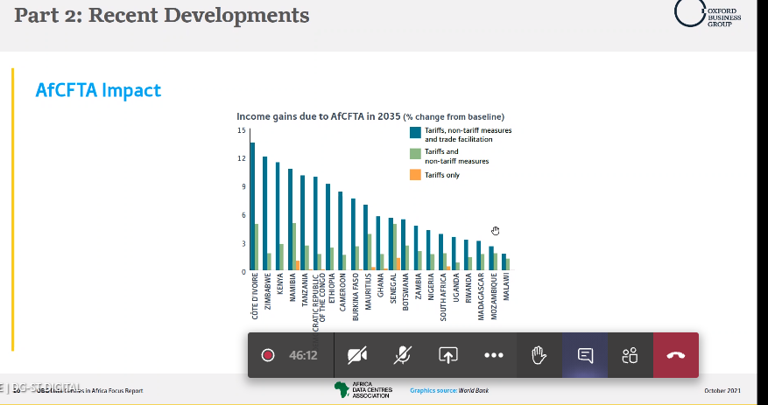Click the MADAGASCAR axis label
The height and width of the screenshot is (405, 768).
pyautogui.click(x=481, y=297)
